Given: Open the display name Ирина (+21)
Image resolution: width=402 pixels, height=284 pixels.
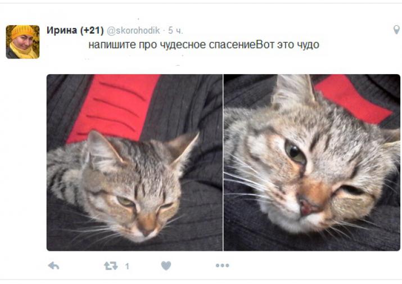Looking at the screenshot, I should (x=75, y=30).
